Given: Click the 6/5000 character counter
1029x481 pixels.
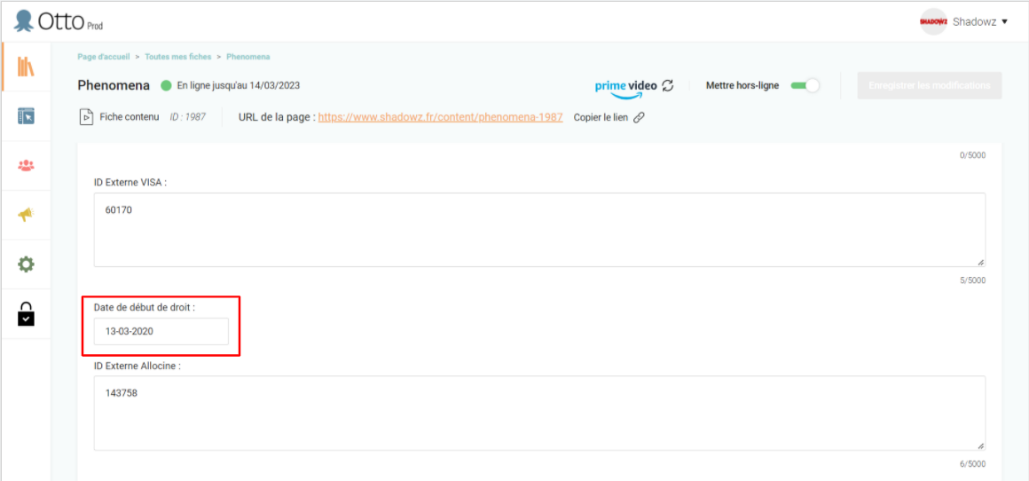Looking at the screenshot, I should pos(972,464).
